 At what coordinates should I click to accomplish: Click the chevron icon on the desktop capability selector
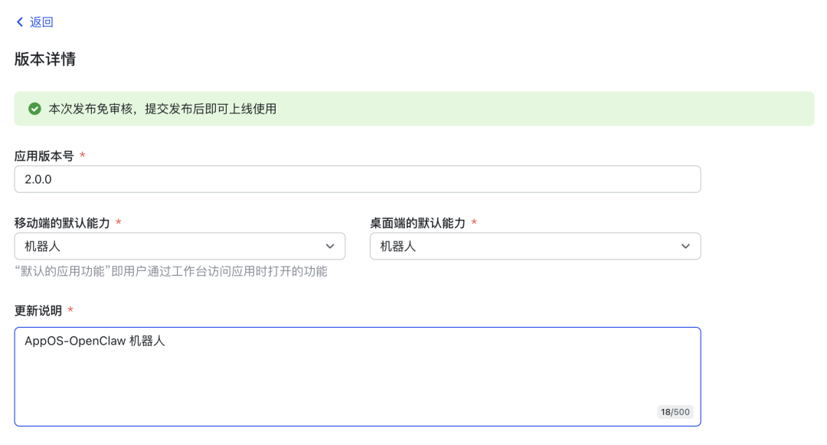click(x=687, y=246)
